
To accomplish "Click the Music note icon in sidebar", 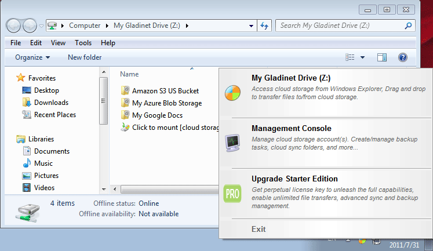I will click(27, 163).
